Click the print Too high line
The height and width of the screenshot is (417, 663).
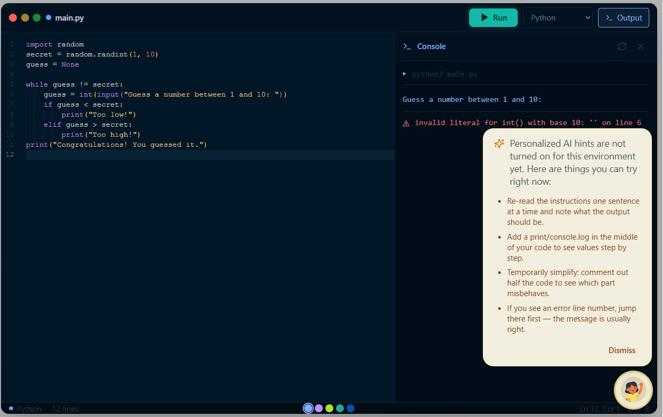point(101,135)
